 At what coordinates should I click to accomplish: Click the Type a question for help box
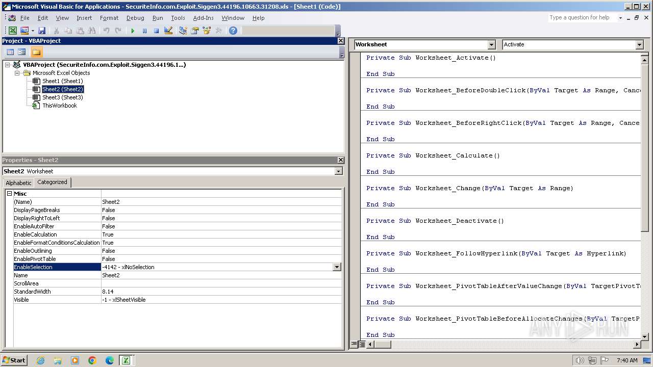pos(582,18)
